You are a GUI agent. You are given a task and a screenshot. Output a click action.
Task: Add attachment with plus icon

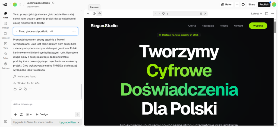click(15, 115)
